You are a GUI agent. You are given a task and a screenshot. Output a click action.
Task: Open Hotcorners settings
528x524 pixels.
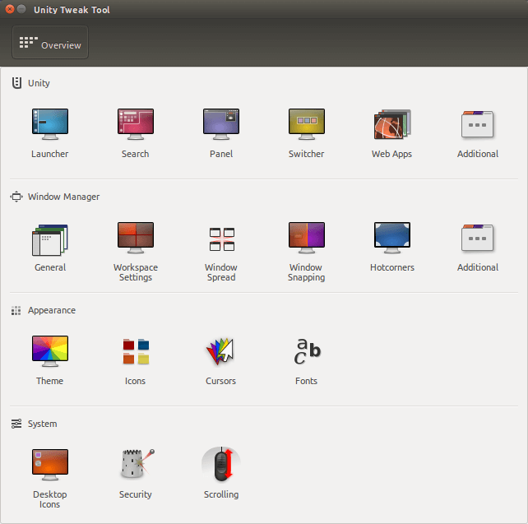point(392,238)
